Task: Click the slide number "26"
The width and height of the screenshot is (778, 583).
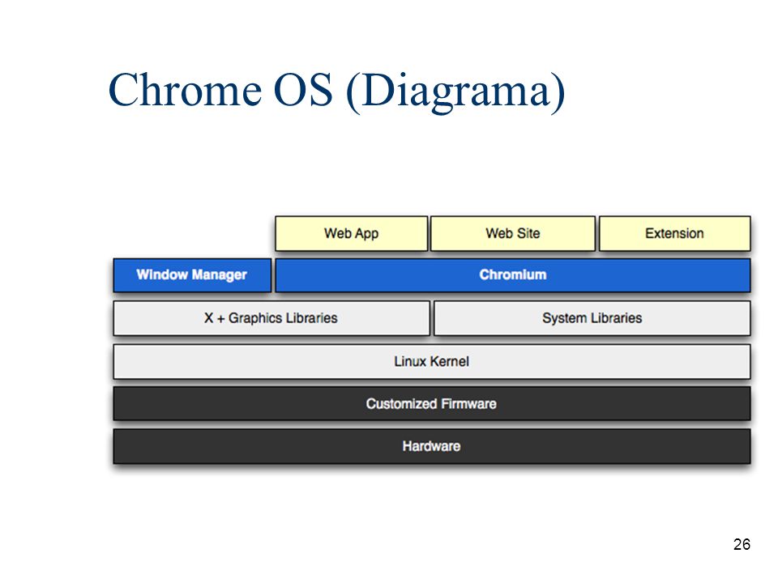Action: pos(742,544)
